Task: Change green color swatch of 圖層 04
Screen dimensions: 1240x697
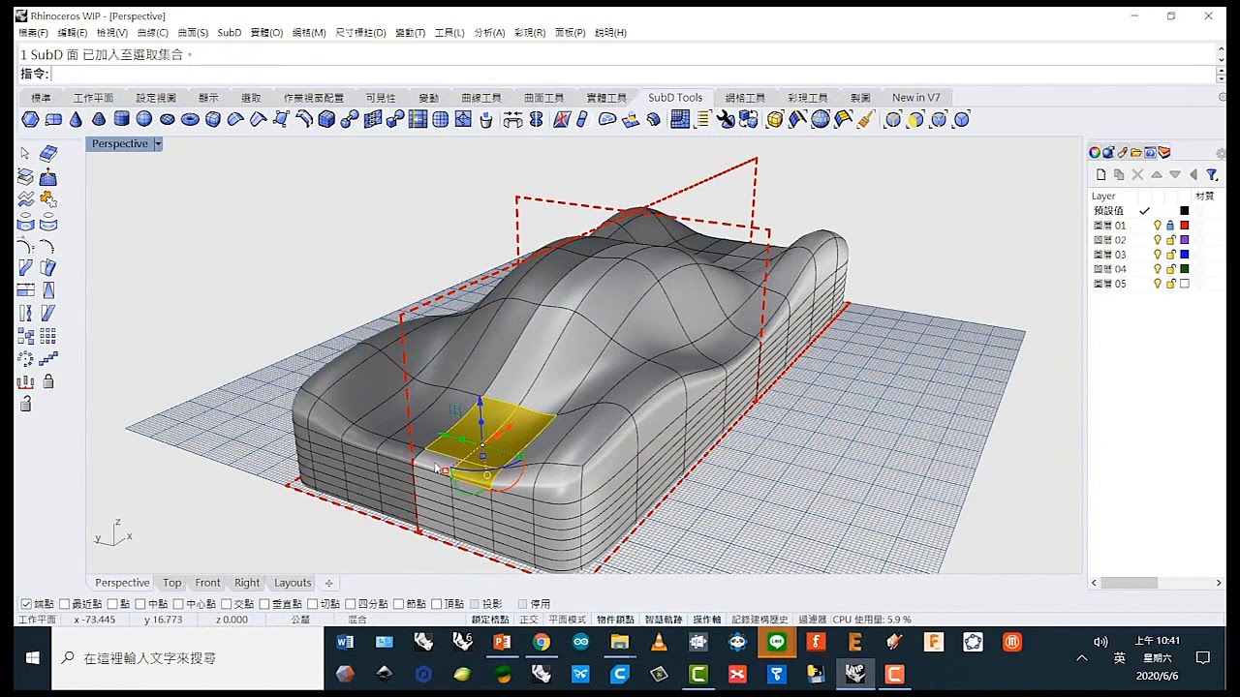Action: point(1184,269)
